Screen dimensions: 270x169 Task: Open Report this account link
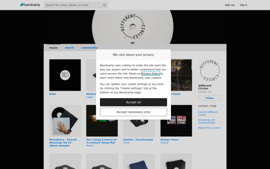(209, 128)
